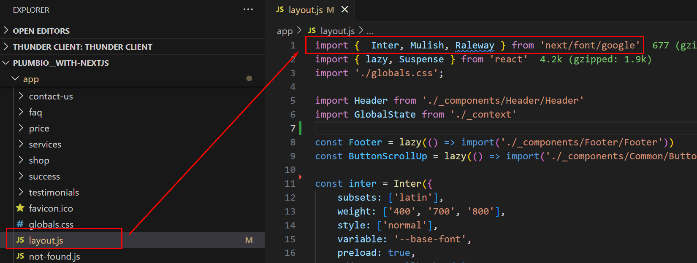Click the 4.2k gzipped size annotation
Viewport: 697px width, 263px height.
pos(596,59)
